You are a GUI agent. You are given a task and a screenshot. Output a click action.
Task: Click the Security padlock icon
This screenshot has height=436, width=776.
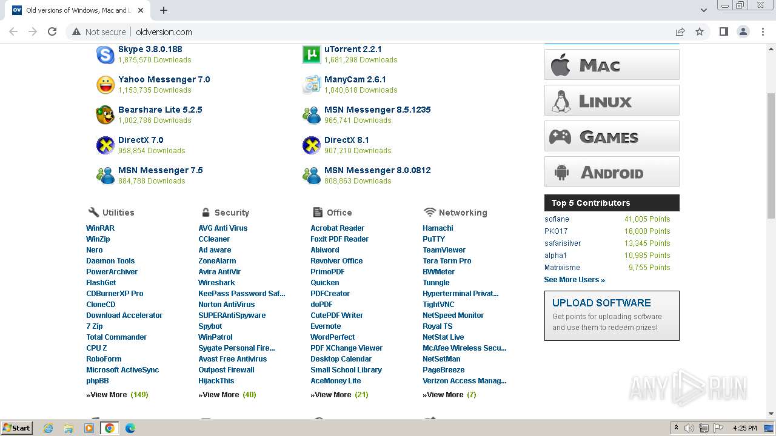(206, 212)
